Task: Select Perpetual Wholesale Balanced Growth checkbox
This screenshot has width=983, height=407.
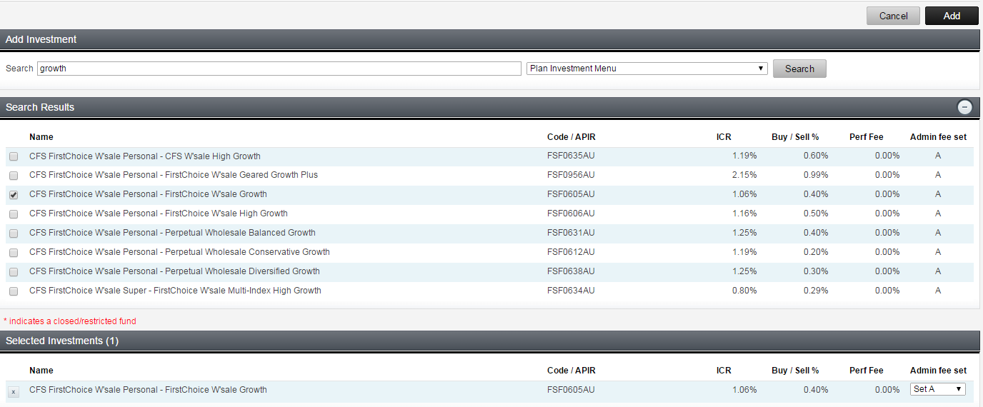Action: click(x=14, y=233)
